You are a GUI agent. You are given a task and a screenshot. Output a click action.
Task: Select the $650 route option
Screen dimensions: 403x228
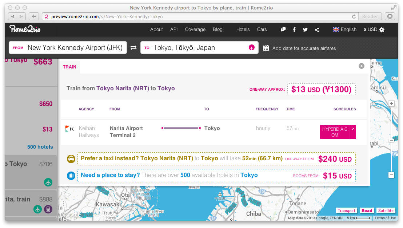tap(46, 104)
